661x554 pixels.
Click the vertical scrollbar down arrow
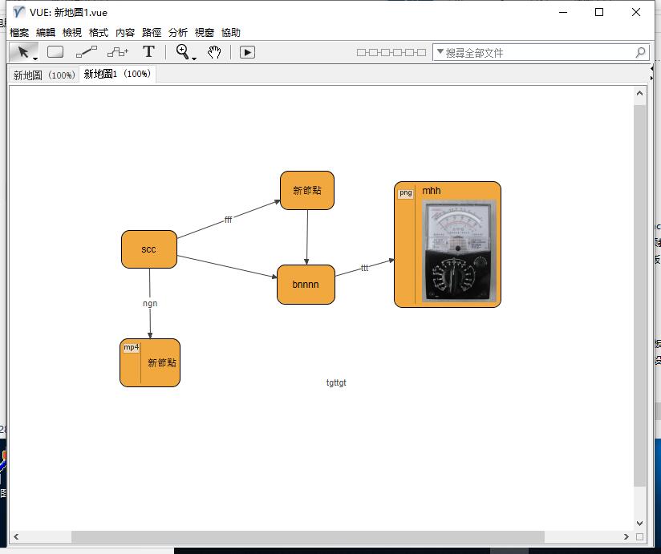click(x=639, y=521)
